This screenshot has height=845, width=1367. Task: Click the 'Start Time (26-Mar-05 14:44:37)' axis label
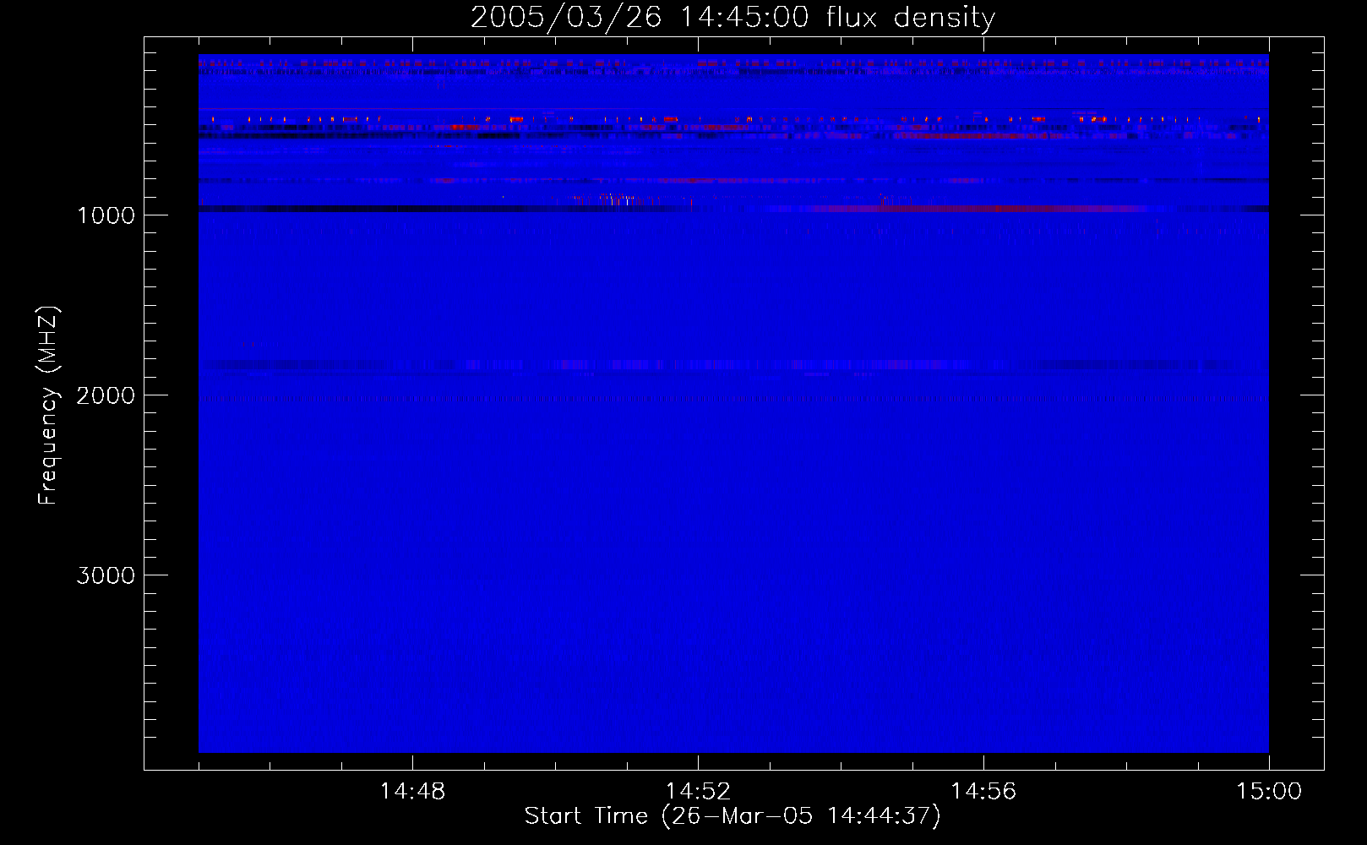pyautogui.click(x=733, y=816)
